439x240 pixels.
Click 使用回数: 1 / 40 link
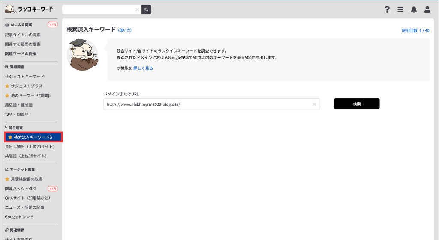pyautogui.click(x=415, y=30)
